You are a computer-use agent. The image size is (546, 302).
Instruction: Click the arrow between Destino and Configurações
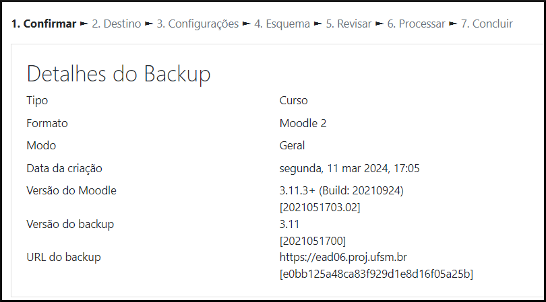coord(149,24)
